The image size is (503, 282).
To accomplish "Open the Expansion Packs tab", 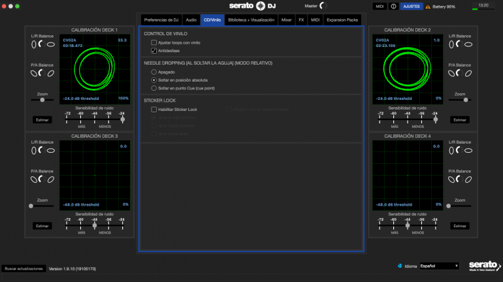I will point(342,20).
